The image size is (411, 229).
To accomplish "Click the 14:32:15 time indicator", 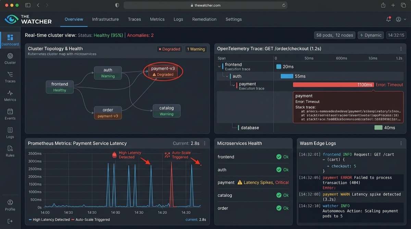I will click(396, 35).
